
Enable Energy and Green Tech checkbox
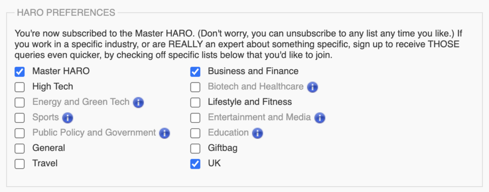(x=20, y=102)
